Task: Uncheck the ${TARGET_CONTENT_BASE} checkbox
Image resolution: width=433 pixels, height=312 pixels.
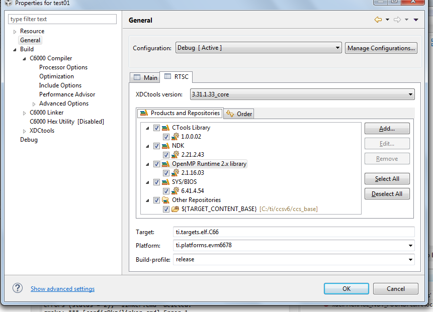Action: [166, 209]
